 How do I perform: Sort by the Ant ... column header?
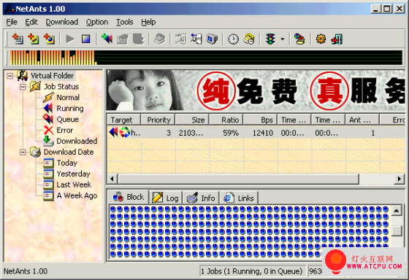point(362,120)
